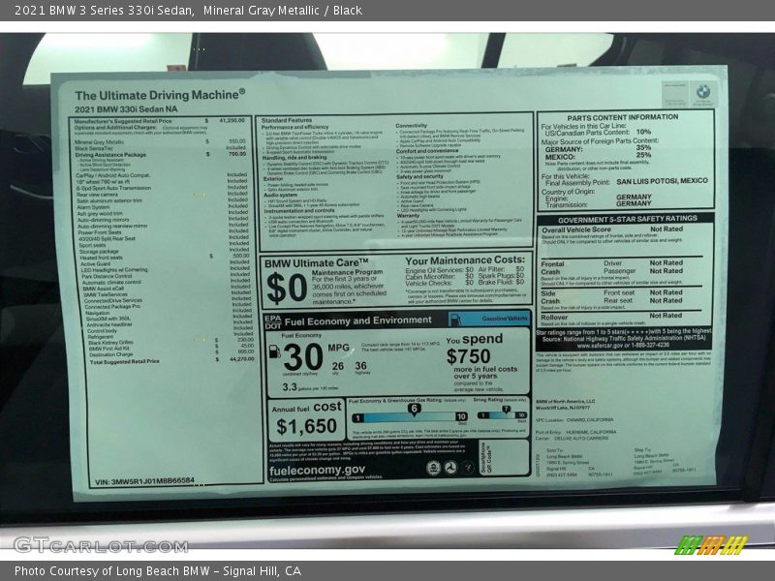Click the '36' highway MPG figure
The image size is (775, 581).
click(x=360, y=366)
